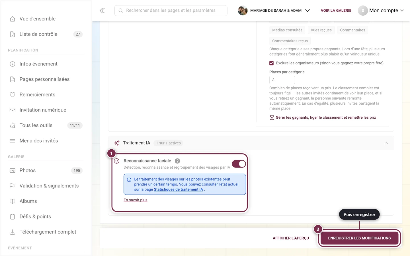The width and height of the screenshot is (410, 256).
Task: Click the Vue d'ensemble home icon
Action: (x=13, y=19)
